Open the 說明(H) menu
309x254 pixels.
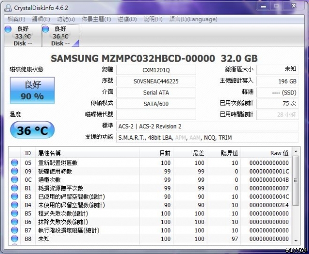(x=153, y=19)
